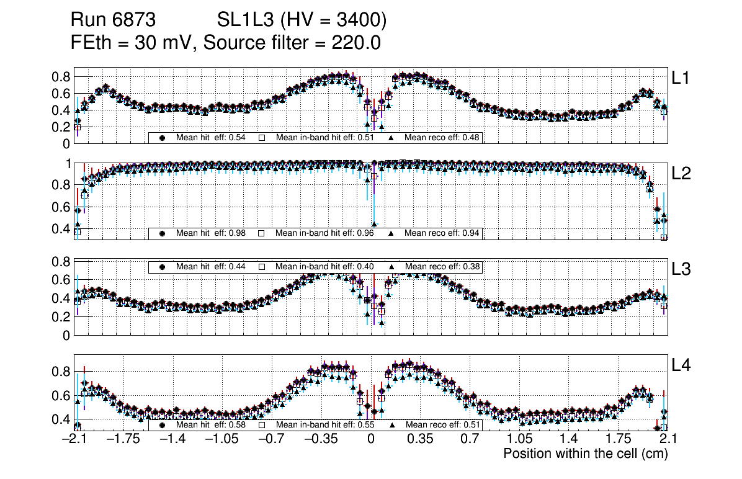Screen dimensions: 742x479
Task: Click the 'SL1L3 (HV = 3400)' title text
Action: click(x=302, y=20)
